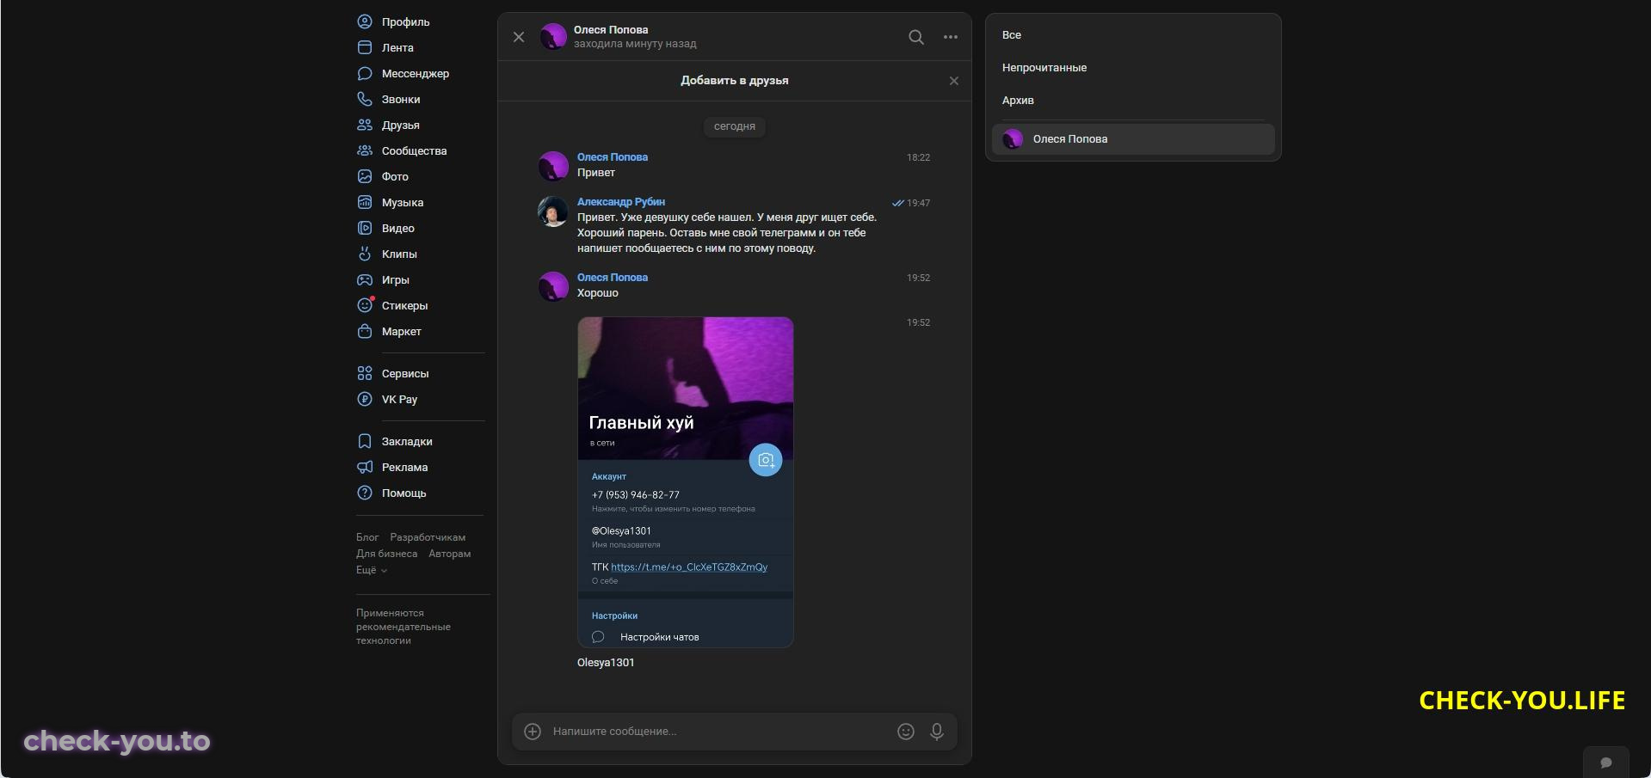
Task: Open the Профиль sidebar icon
Action: [365, 21]
